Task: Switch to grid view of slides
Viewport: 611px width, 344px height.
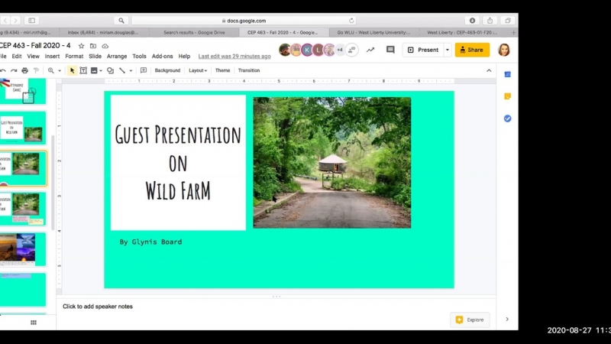Action: (x=33, y=323)
